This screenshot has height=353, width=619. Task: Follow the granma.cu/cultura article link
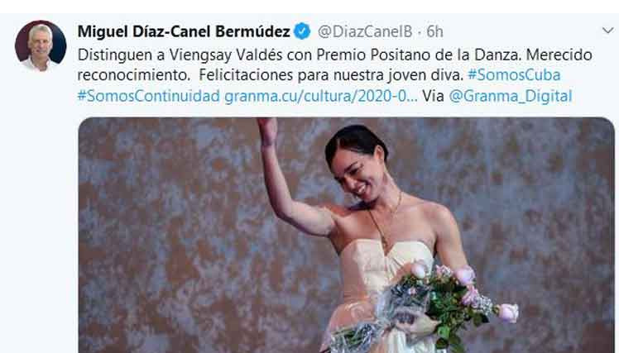click(320, 96)
